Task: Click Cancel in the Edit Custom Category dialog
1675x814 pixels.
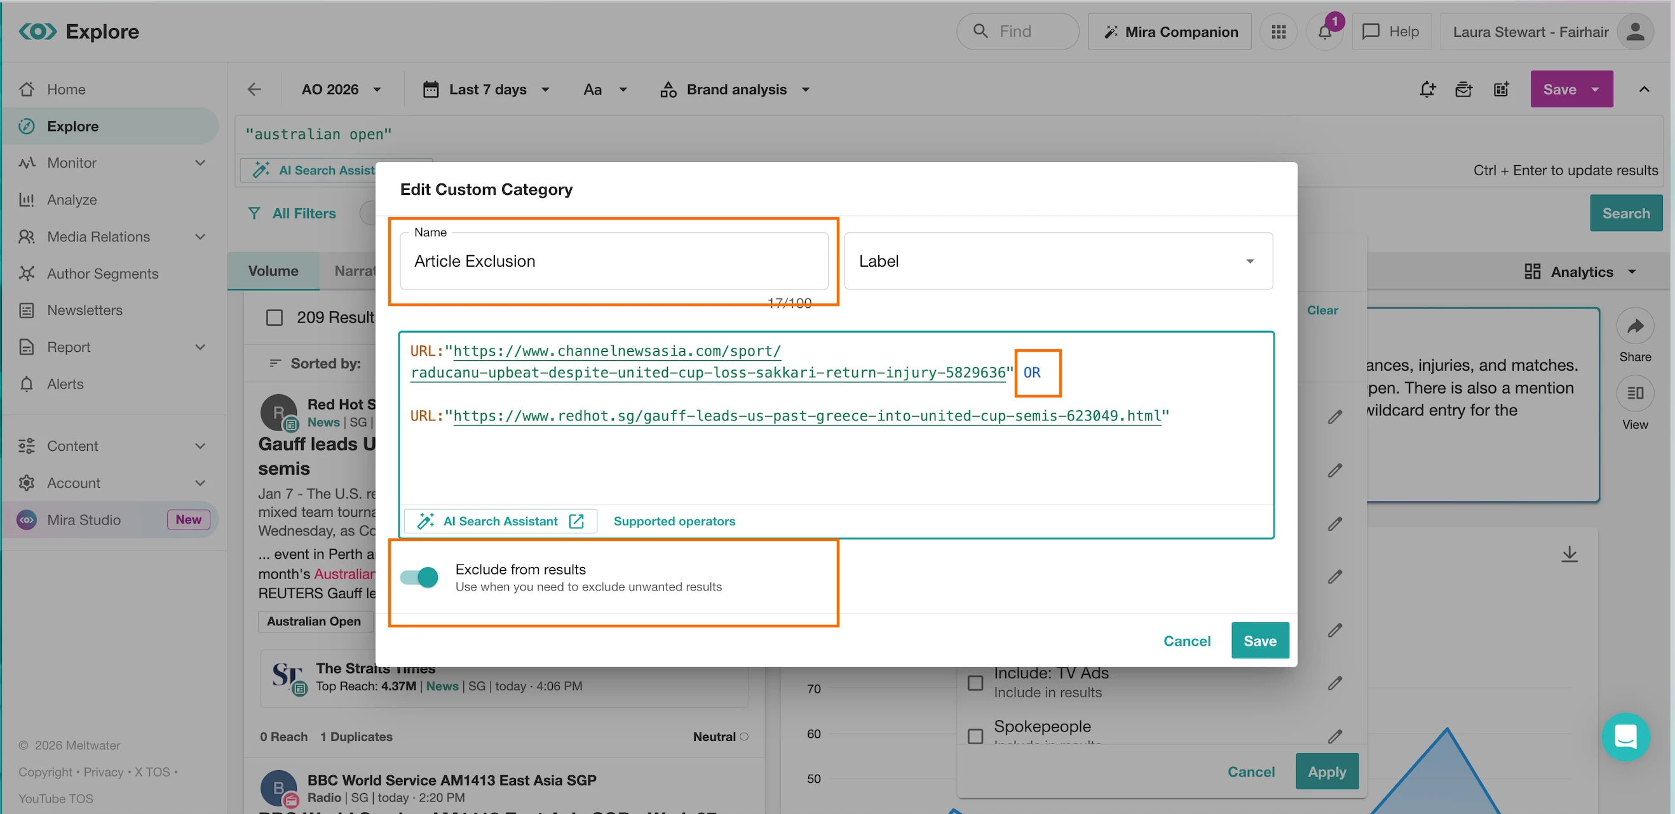Action: point(1187,641)
